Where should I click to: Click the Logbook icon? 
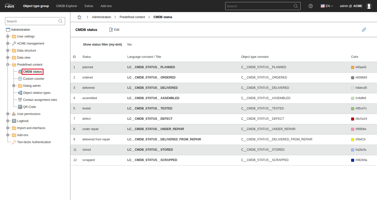(14, 121)
